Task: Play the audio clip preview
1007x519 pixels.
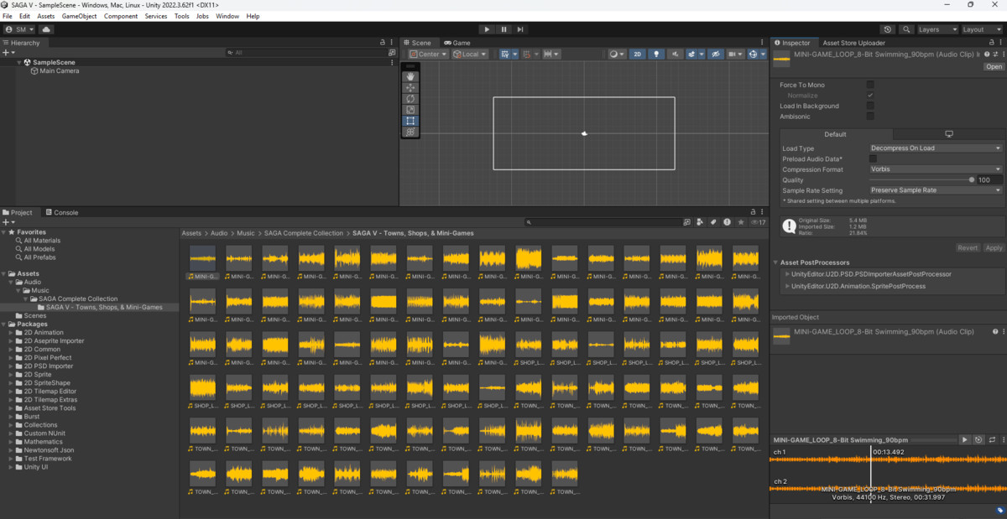Action: pyautogui.click(x=965, y=439)
